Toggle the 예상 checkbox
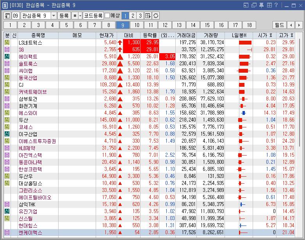Screen dimensions: 305x240 [107, 16]
